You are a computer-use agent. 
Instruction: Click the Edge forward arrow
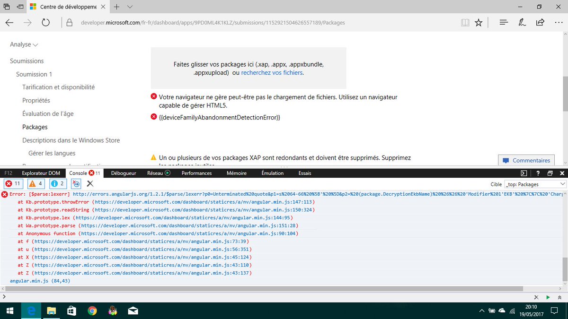pyautogui.click(x=28, y=23)
